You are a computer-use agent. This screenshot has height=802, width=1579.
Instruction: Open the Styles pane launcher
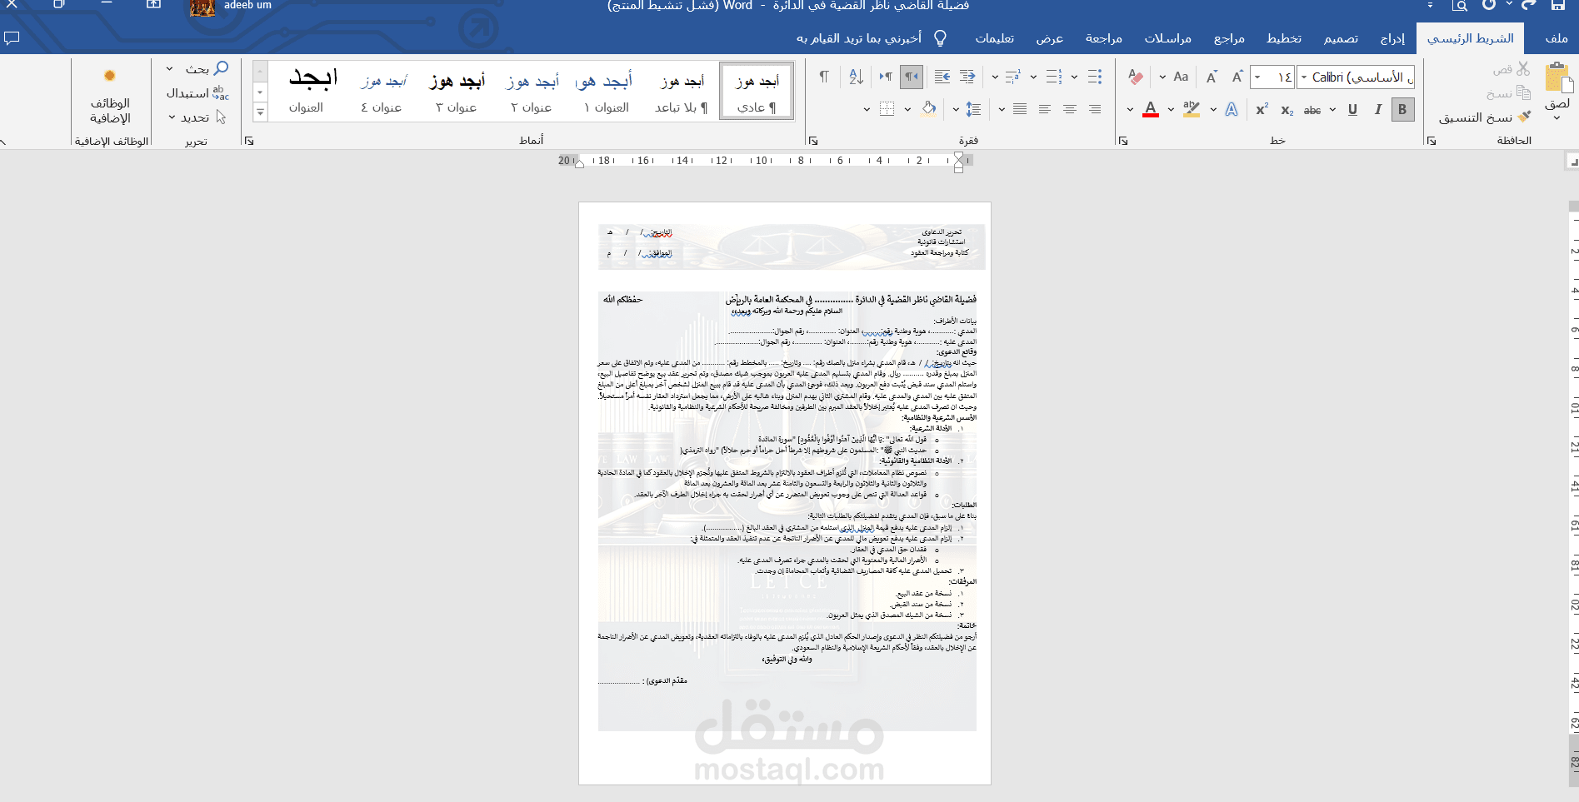click(x=248, y=141)
